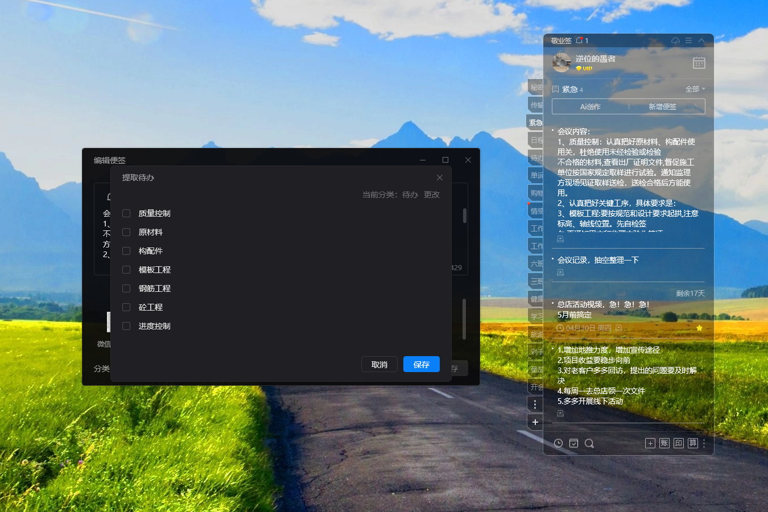The height and width of the screenshot is (512, 768).
Task: Open the calendar icon beside the username
Action: [x=699, y=63]
